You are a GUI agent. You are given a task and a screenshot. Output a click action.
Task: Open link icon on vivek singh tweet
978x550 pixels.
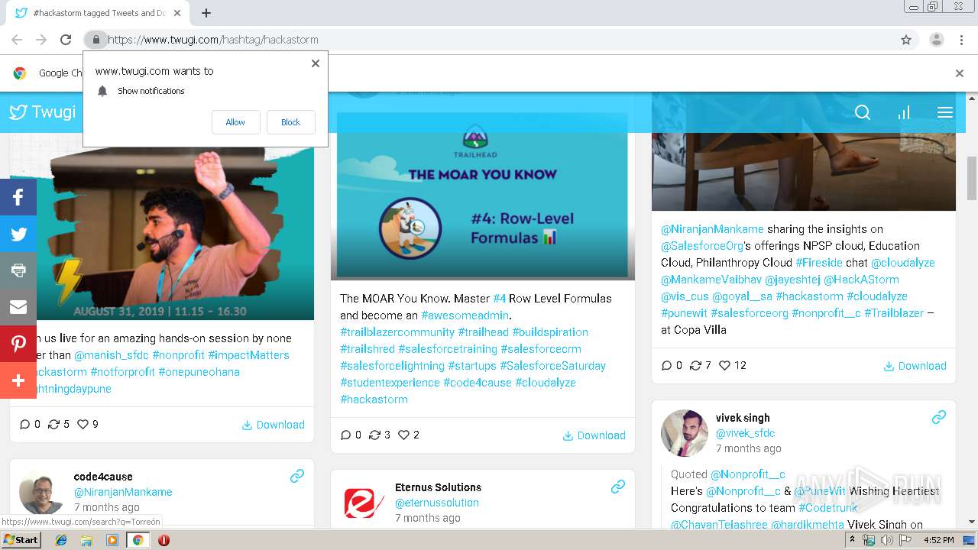[x=939, y=417]
